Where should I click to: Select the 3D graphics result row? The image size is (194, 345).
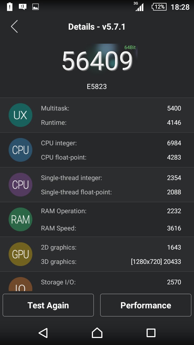point(111,261)
